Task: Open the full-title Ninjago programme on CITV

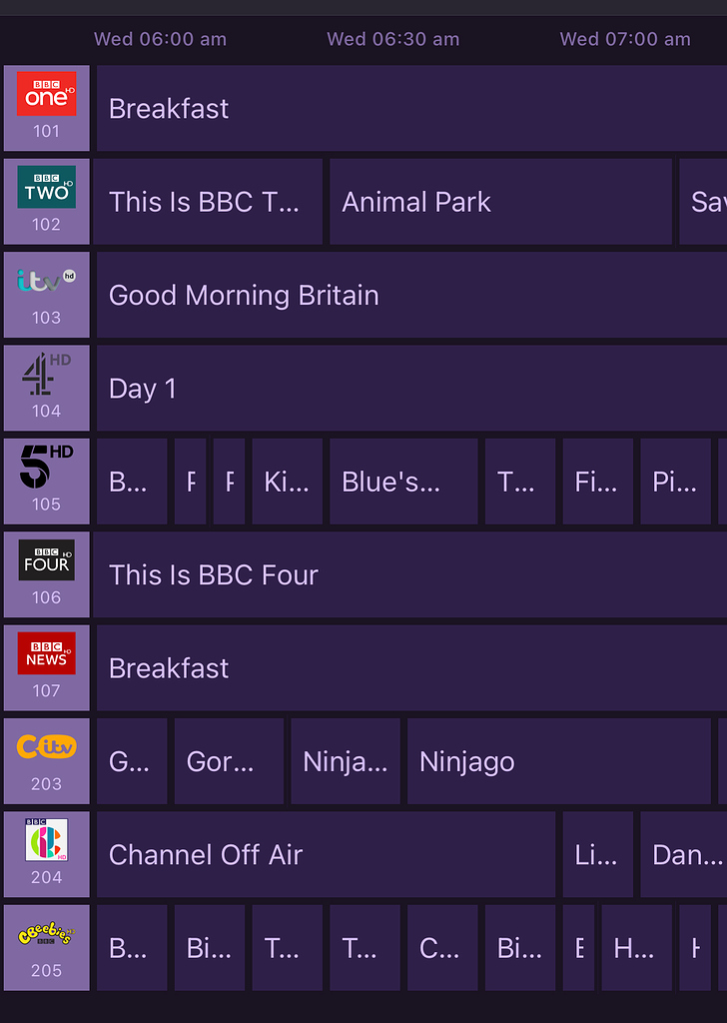Action: [559, 761]
